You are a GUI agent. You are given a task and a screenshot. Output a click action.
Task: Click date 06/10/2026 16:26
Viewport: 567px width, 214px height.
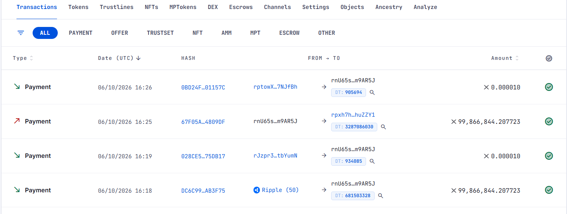(125, 88)
